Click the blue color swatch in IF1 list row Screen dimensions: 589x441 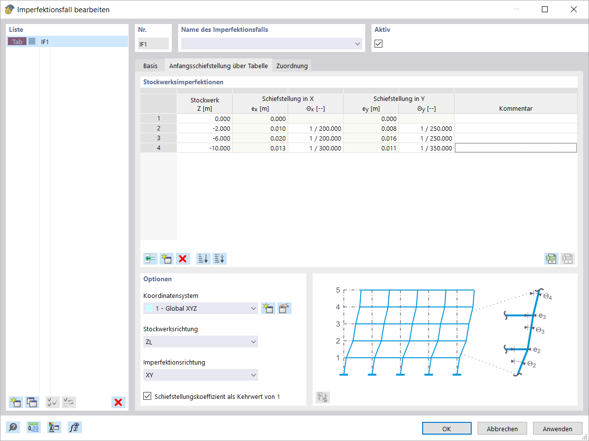(x=32, y=42)
